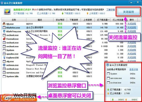
Task: Click the 下载速度 column header
Action: coord(74,20)
